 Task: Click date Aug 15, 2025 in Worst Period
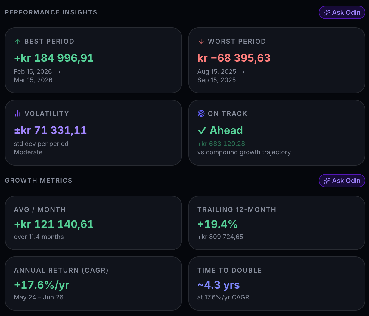pos(217,72)
